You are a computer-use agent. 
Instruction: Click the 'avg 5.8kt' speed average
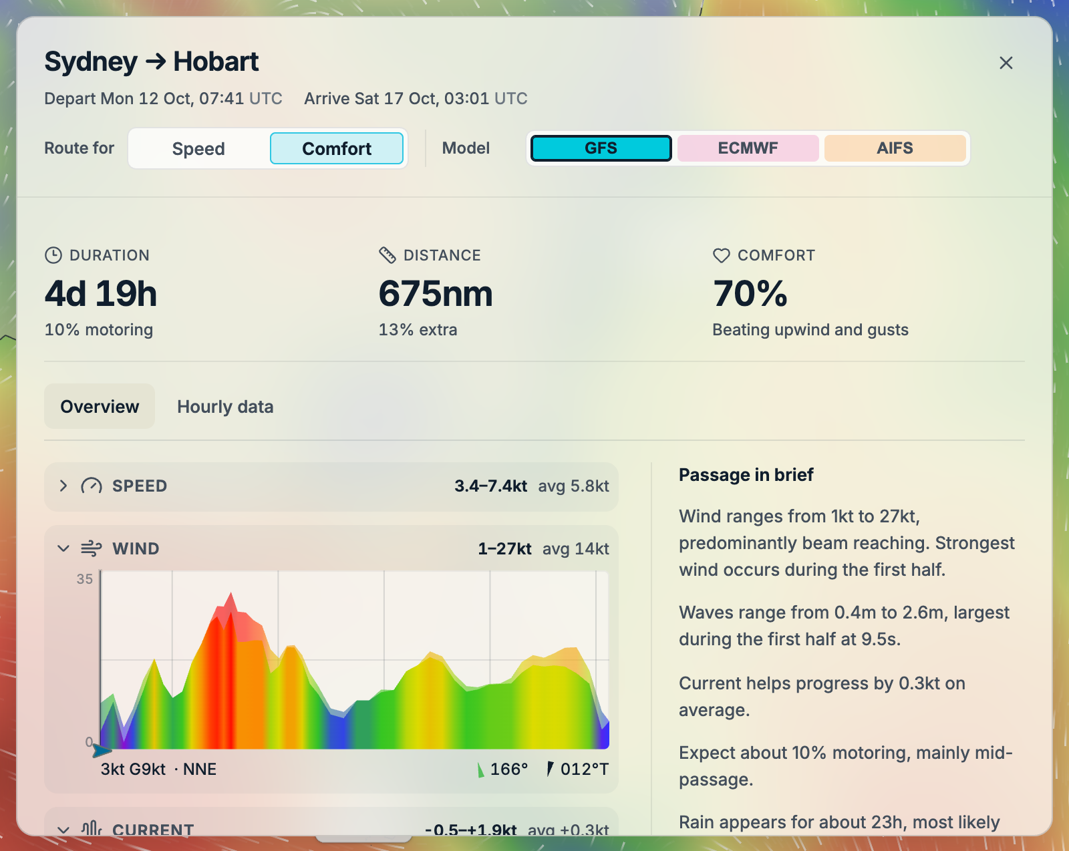[574, 486]
